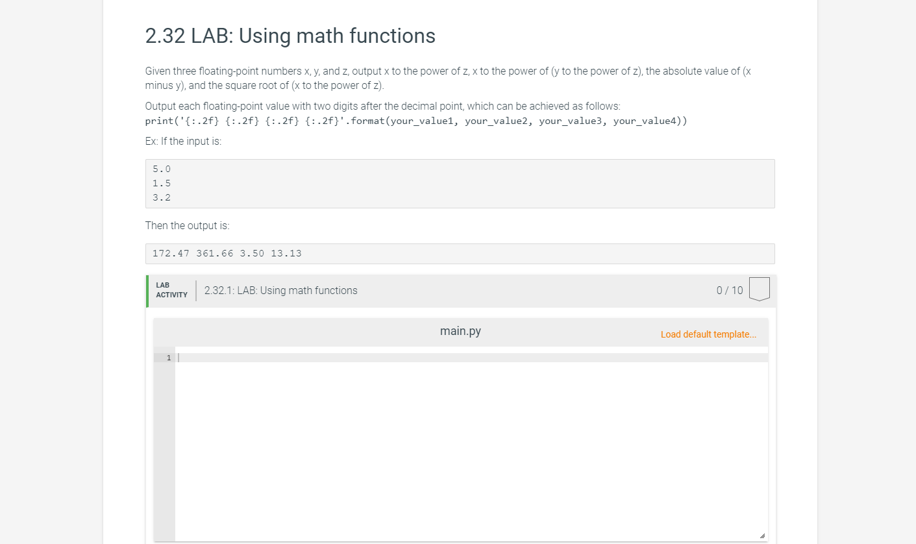Select the print format code snippet
916x544 pixels.
415,121
